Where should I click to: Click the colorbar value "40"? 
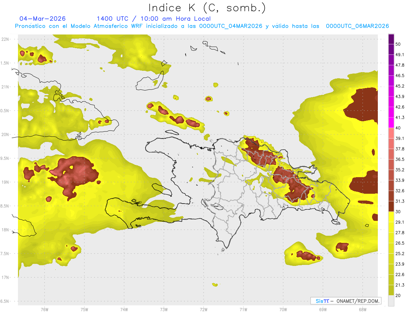click(x=398, y=128)
